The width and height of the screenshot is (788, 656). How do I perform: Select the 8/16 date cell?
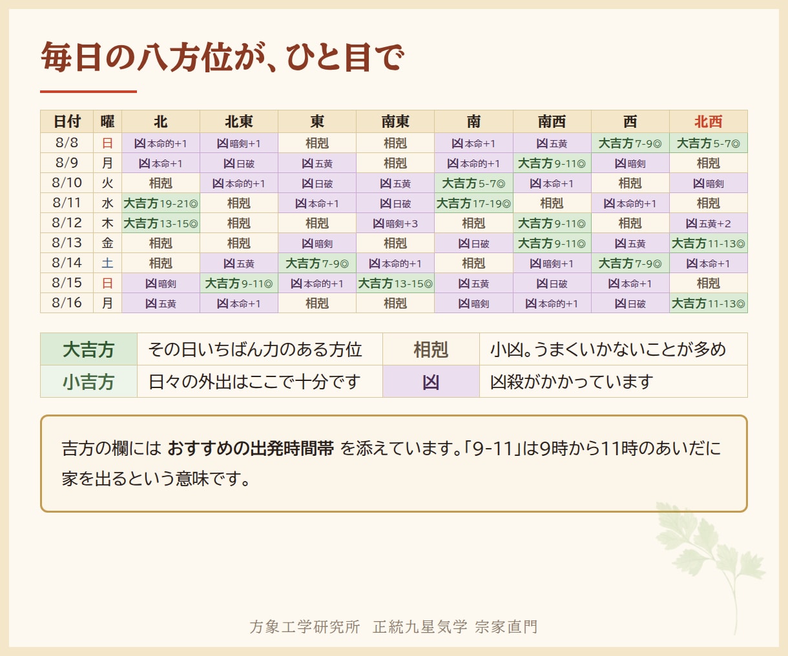click(67, 303)
